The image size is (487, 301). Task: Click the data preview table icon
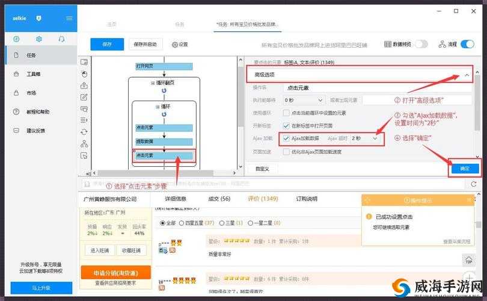tap(388, 44)
